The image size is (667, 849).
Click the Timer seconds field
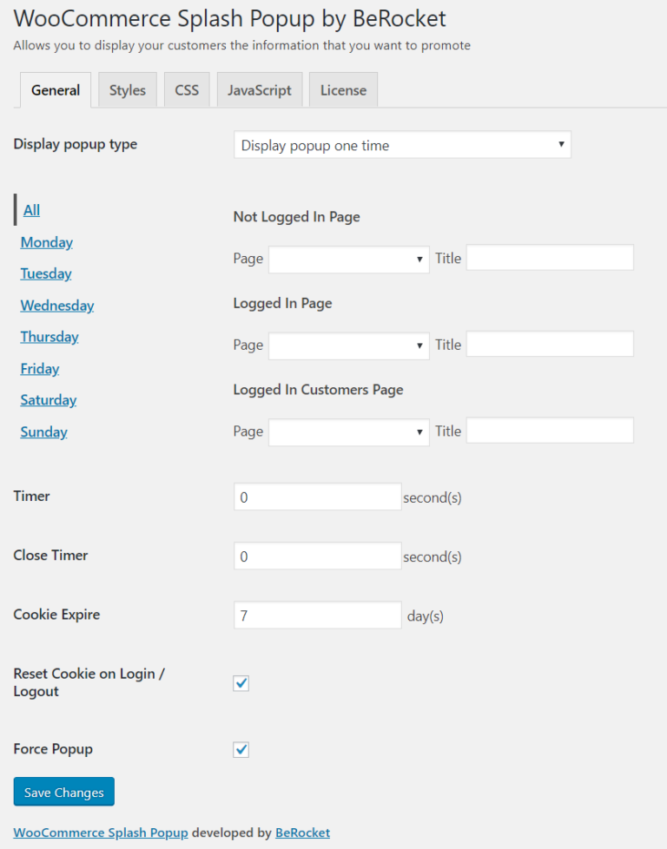(x=317, y=497)
